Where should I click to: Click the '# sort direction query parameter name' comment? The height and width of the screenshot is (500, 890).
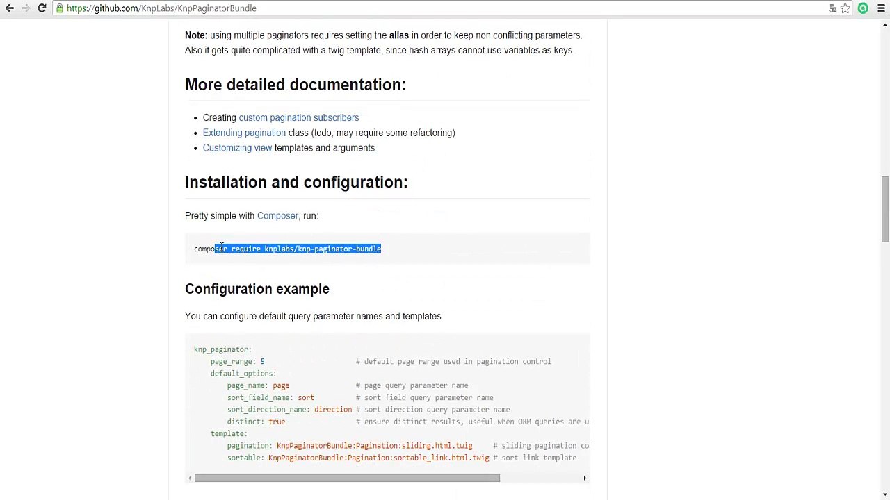tap(432, 410)
